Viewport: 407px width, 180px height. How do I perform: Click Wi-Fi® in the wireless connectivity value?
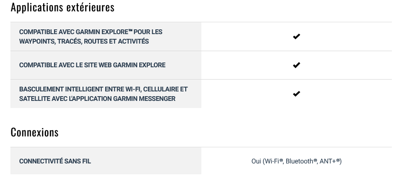pyautogui.click(x=274, y=162)
